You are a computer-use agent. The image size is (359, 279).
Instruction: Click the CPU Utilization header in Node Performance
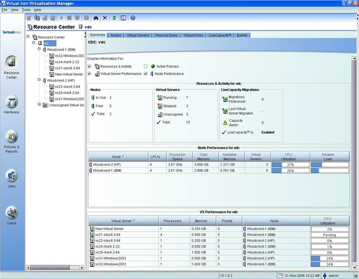(290, 157)
